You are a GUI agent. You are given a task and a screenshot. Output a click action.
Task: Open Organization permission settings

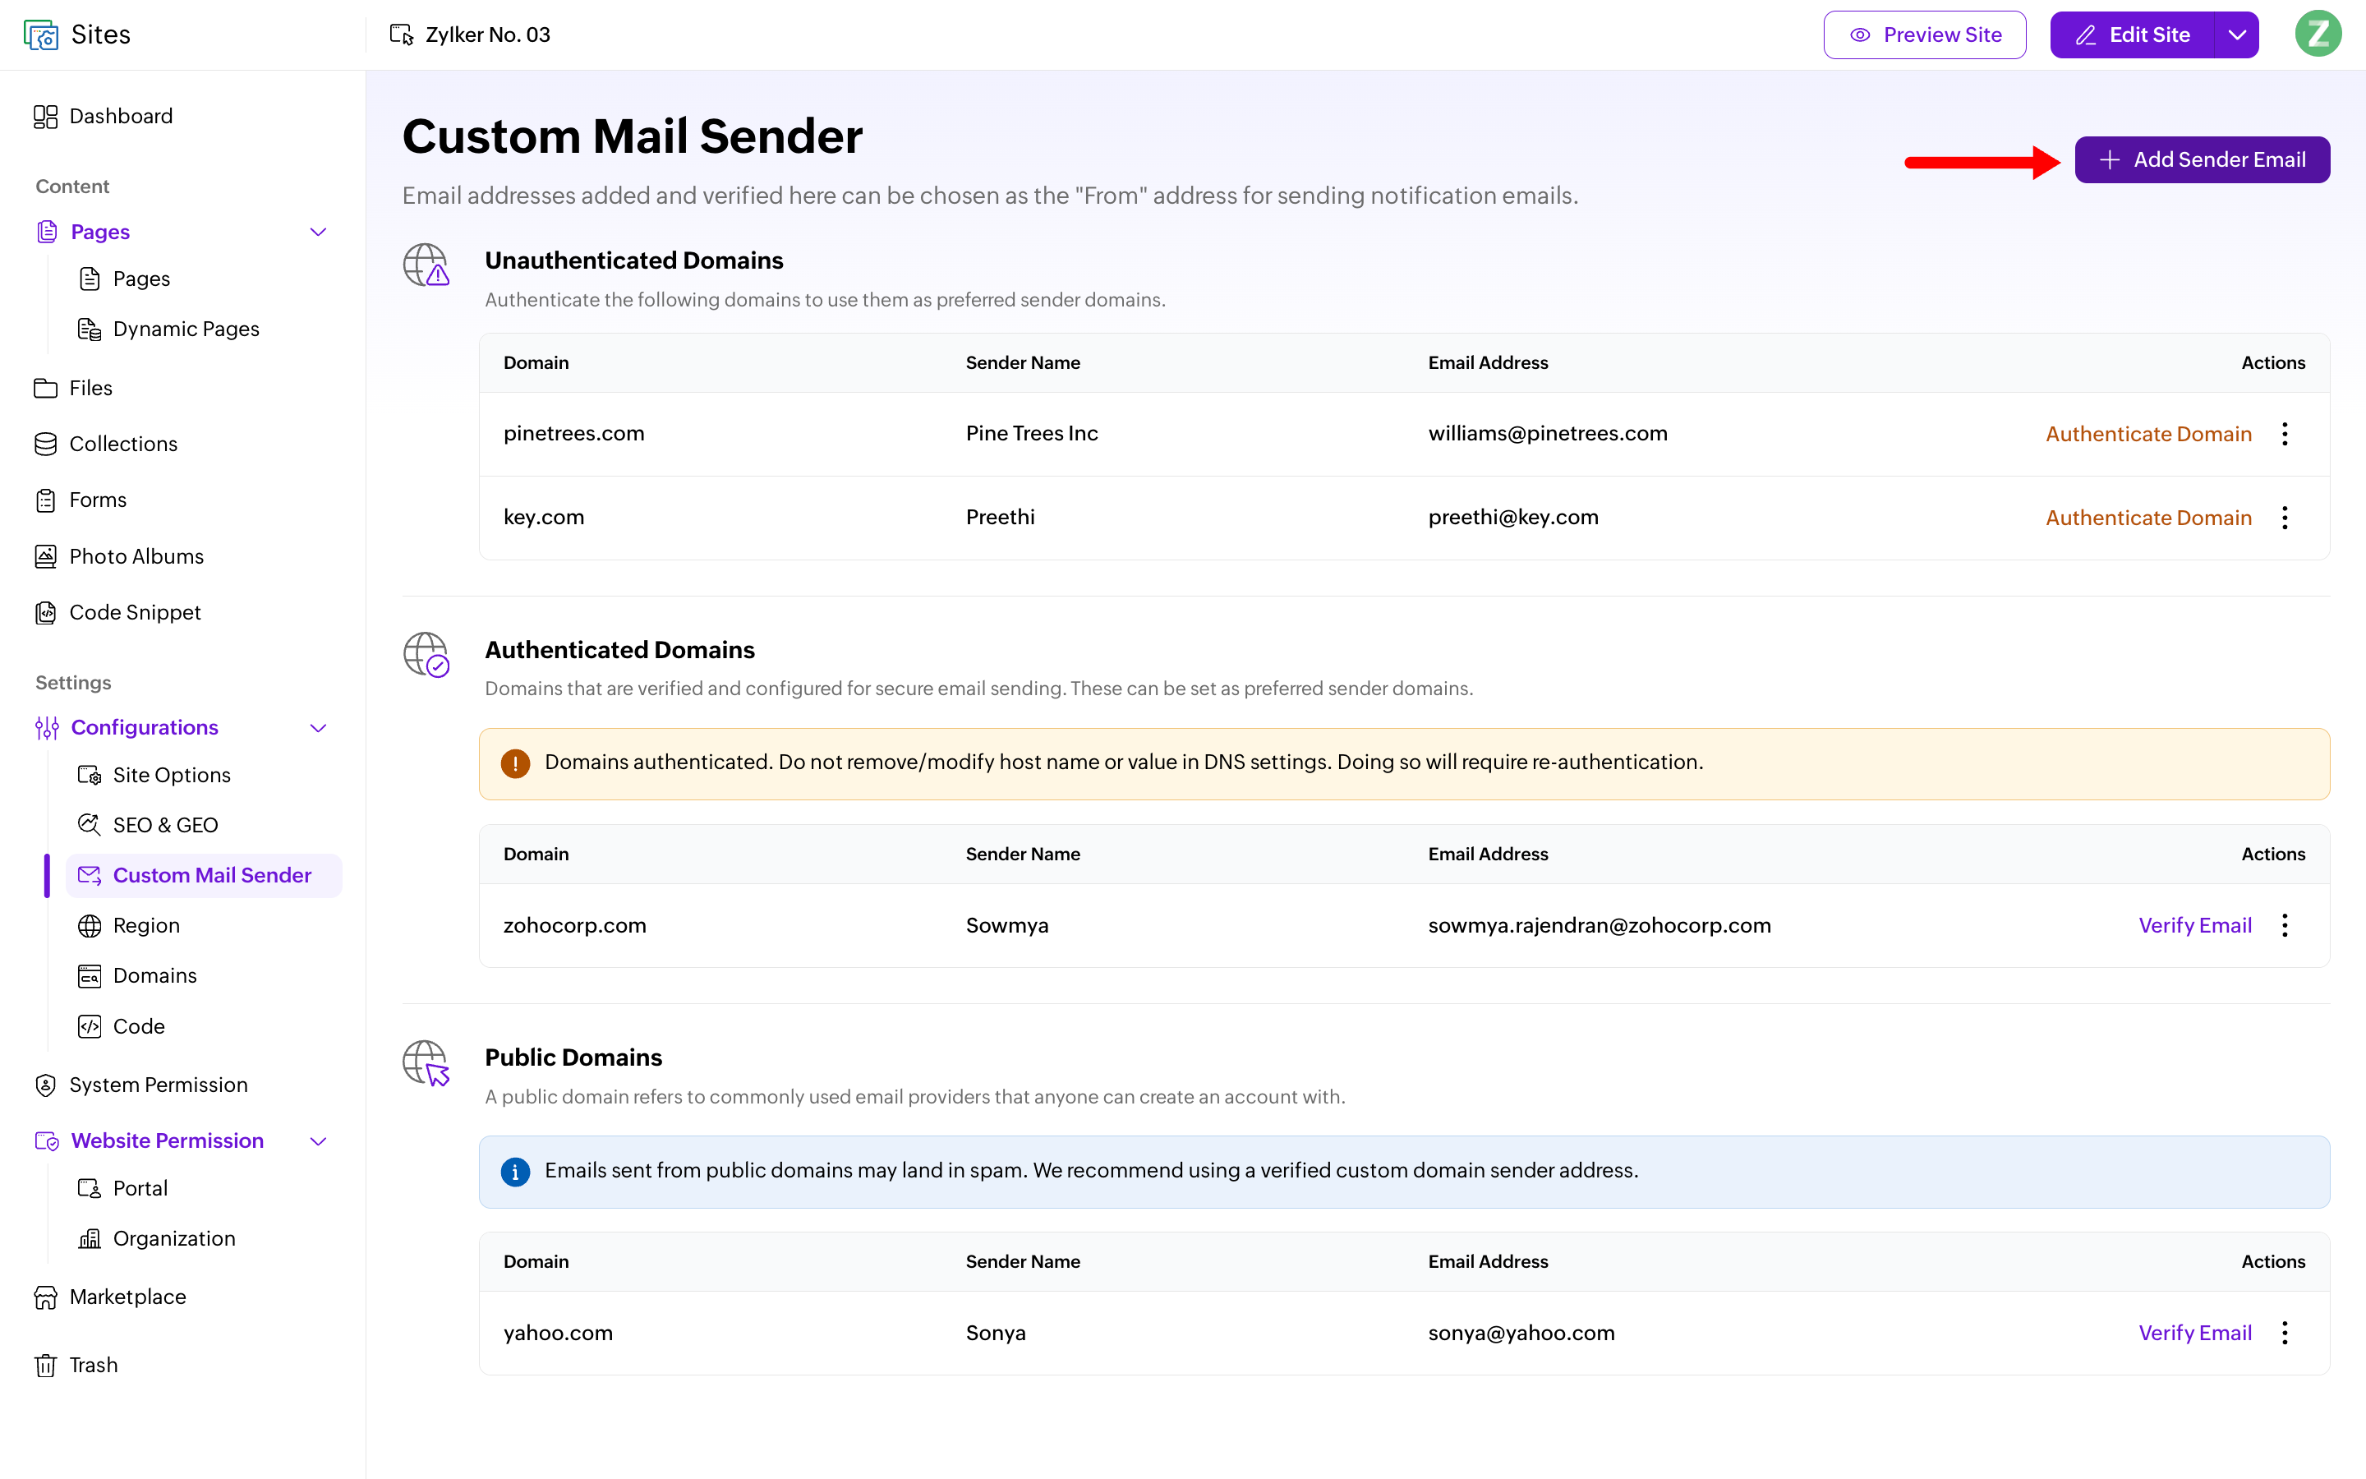tap(174, 1238)
